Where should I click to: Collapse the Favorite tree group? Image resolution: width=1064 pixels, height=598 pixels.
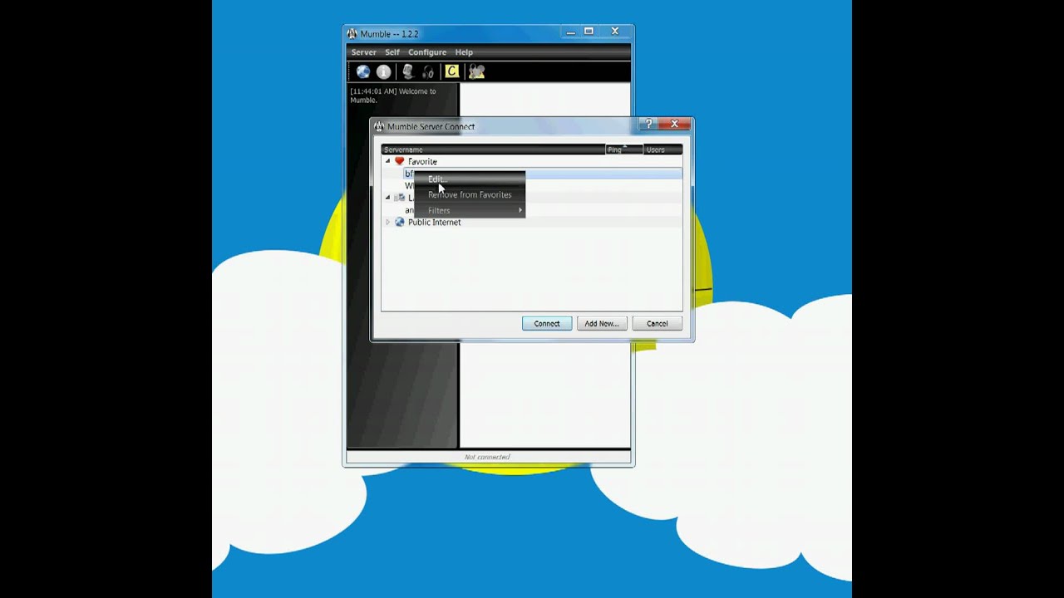(387, 161)
